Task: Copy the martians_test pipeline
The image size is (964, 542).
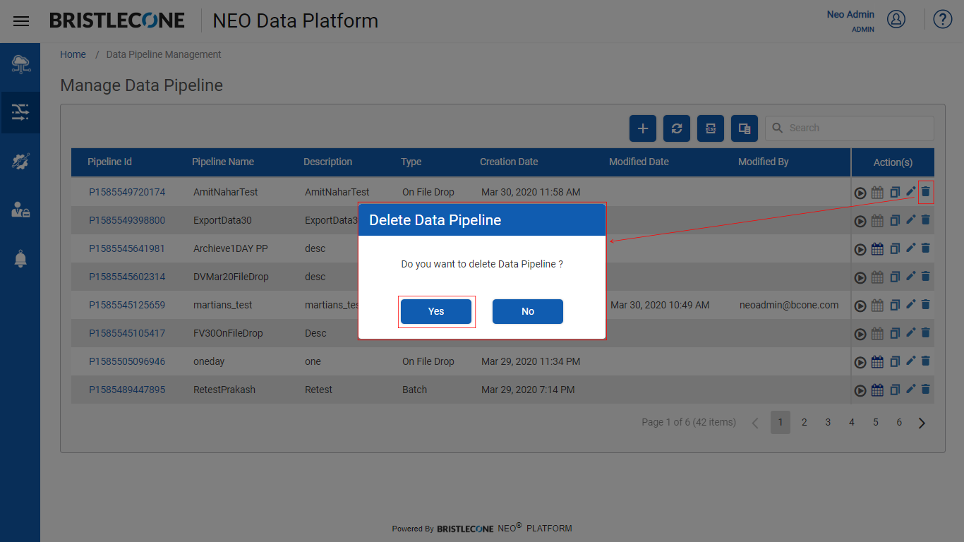Action: click(x=894, y=305)
